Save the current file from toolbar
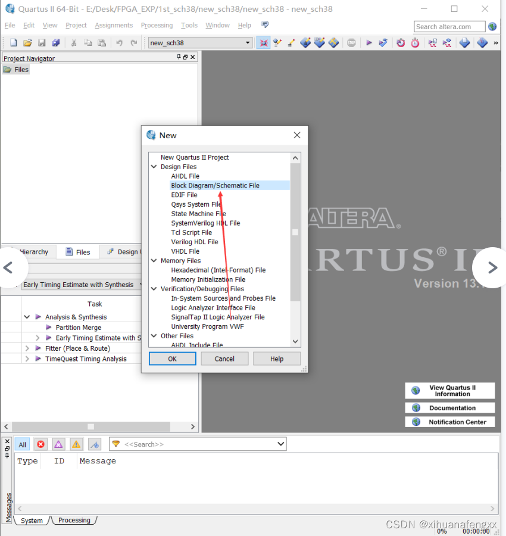The width and height of the screenshot is (506, 536). 42,42
